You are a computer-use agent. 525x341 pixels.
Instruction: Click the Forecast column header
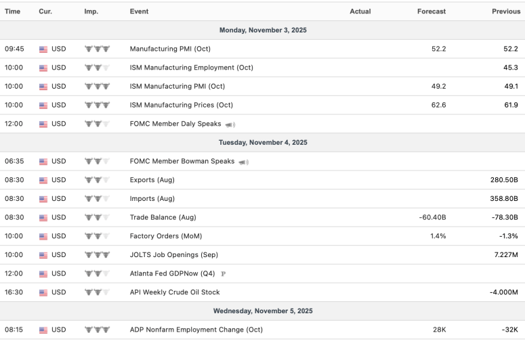tap(432, 12)
